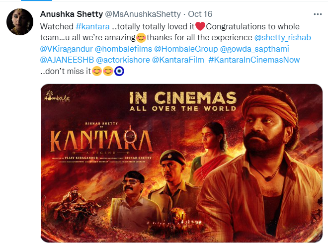The height and width of the screenshot is (246, 328).
Task: Open the #kantara hashtag
Action: click(92, 26)
